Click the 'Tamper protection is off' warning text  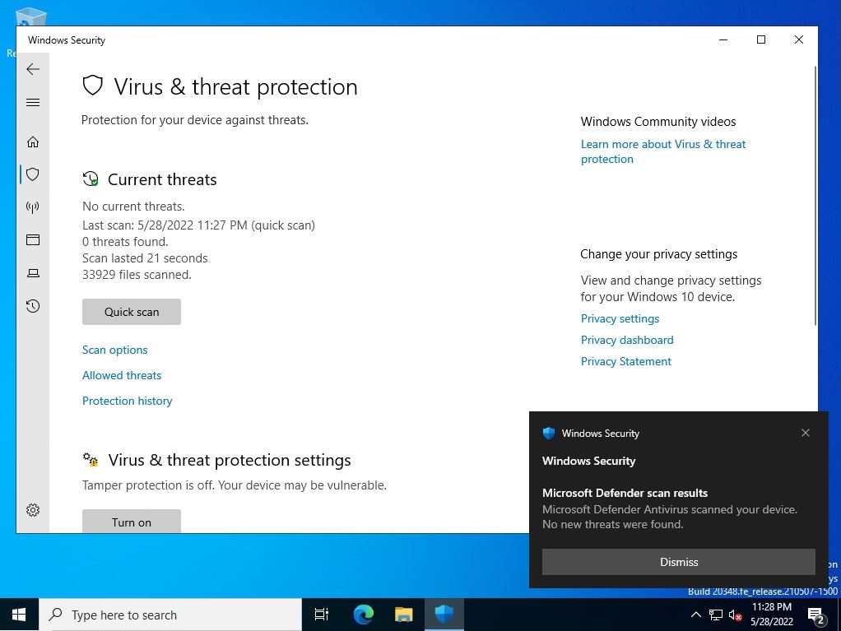point(235,485)
